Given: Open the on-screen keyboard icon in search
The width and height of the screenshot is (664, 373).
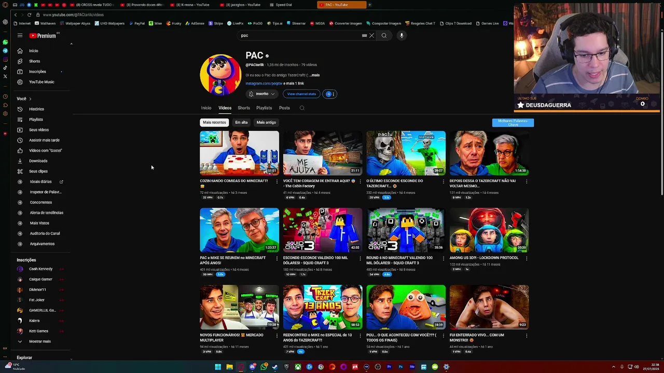Looking at the screenshot, I should [364, 36].
